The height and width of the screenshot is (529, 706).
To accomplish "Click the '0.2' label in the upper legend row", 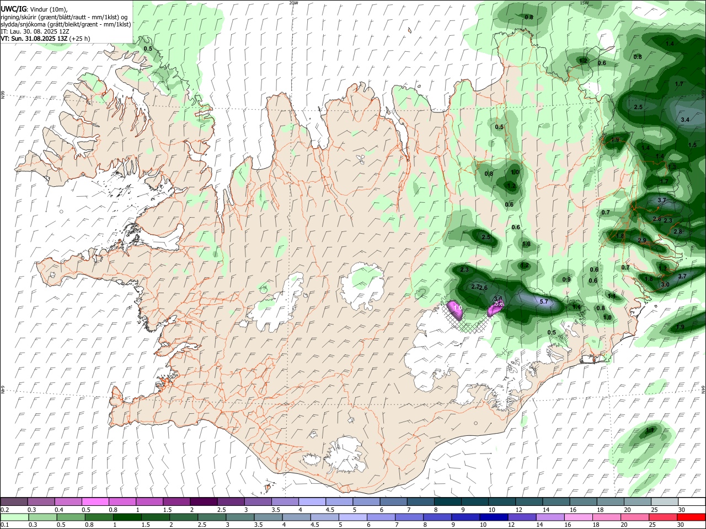I will (x=5, y=510).
